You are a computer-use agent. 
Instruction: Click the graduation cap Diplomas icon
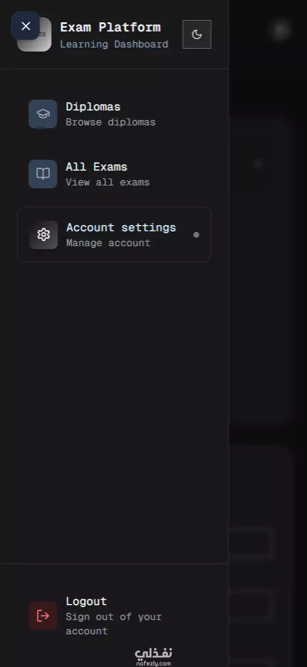tap(43, 114)
